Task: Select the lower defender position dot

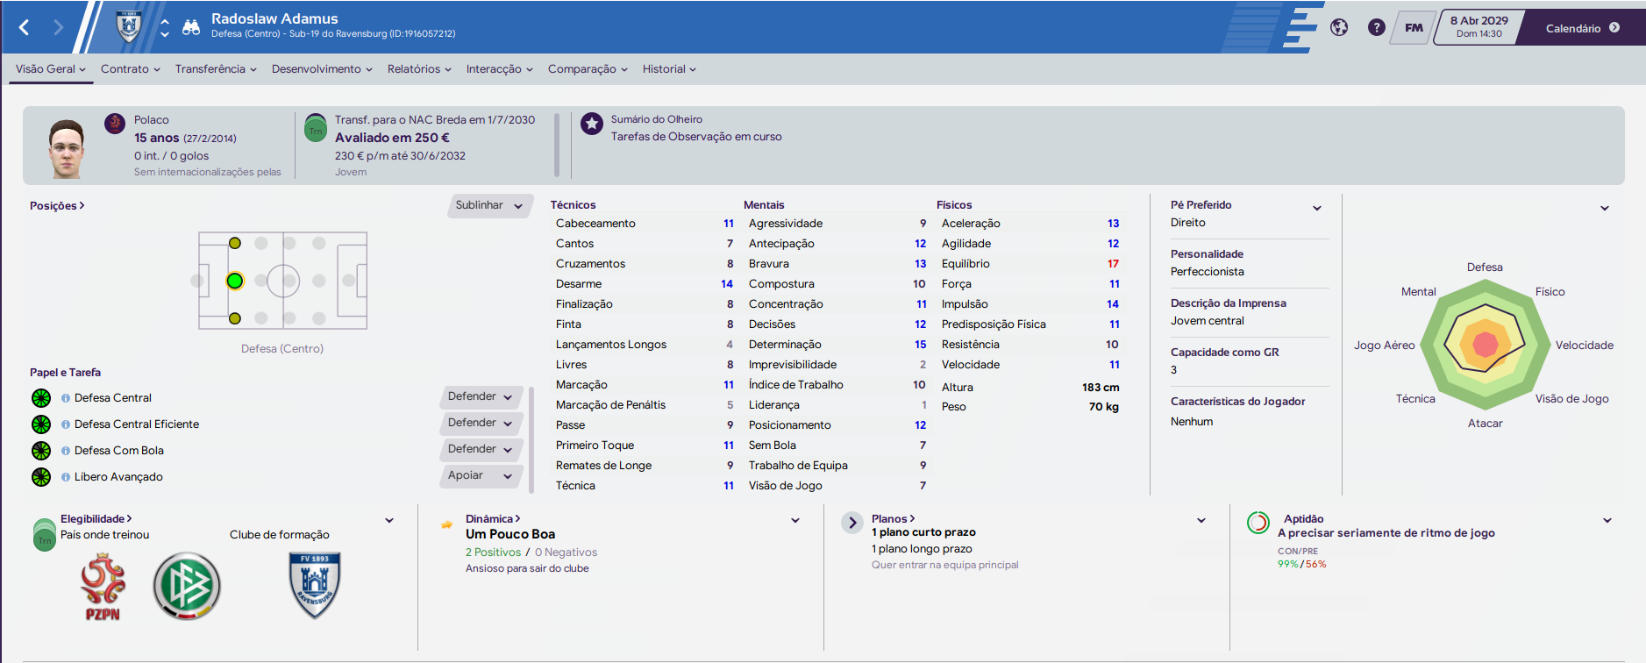Action: (x=235, y=318)
